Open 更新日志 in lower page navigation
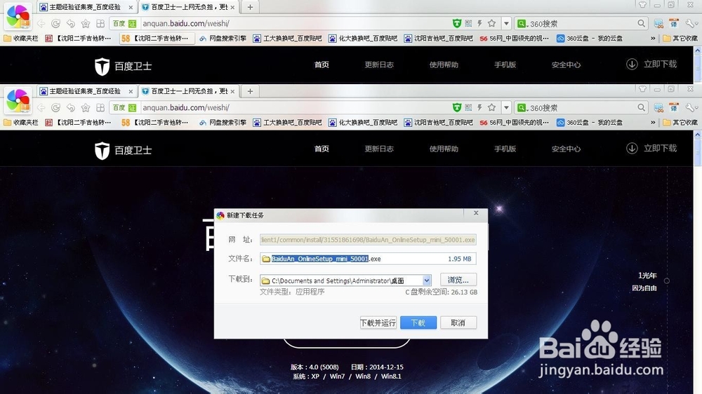The image size is (702, 394). (x=379, y=149)
